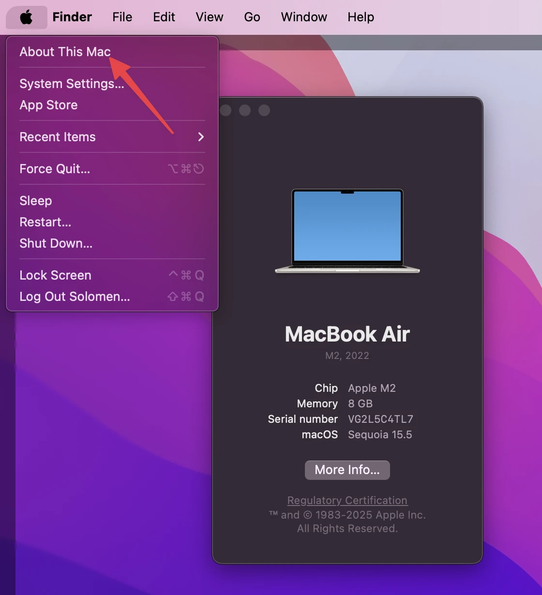Open the View menu
Image resolution: width=542 pixels, height=595 pixels.
click(x=210, y=17)
